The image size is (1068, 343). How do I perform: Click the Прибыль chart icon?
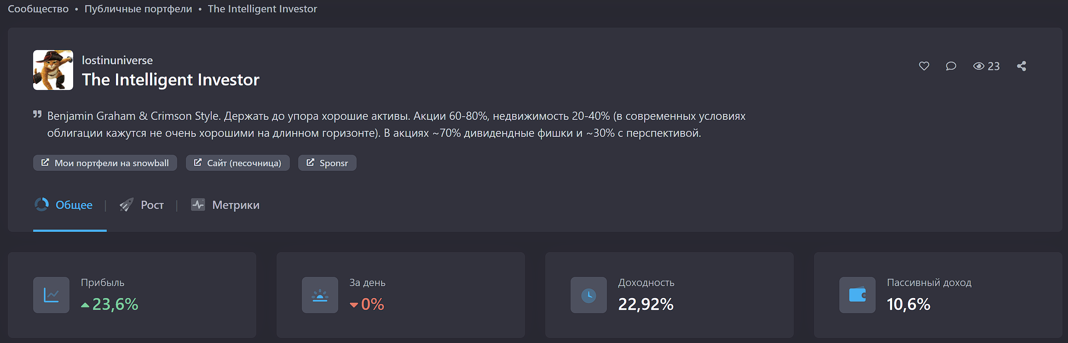[51, 295]
